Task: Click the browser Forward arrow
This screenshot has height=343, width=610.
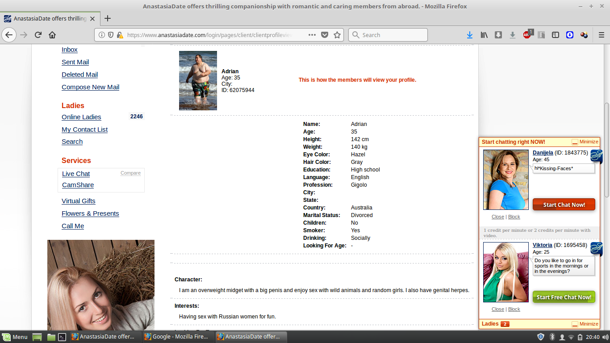Action: tap(24, 35)
